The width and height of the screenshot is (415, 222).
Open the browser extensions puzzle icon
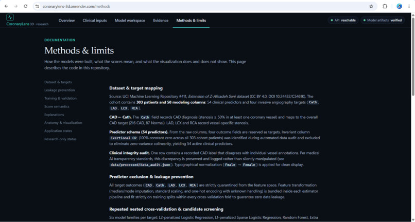(385, 6)
